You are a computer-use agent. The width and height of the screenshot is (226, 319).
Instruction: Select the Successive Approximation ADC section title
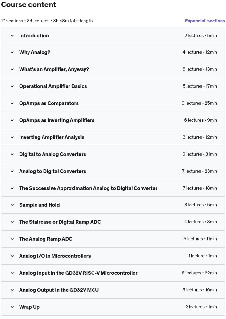tap(88, 188)
